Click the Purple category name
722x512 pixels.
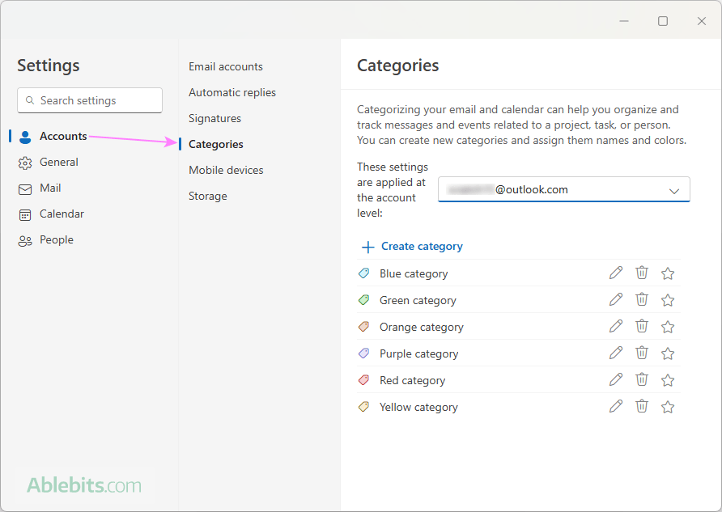click(418, 353)
